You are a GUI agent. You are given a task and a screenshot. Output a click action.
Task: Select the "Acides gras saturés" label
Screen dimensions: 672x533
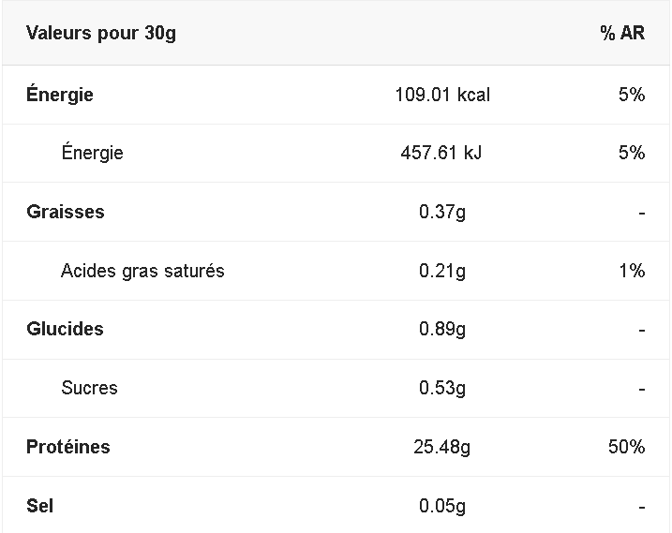click(x=142, y=271)
